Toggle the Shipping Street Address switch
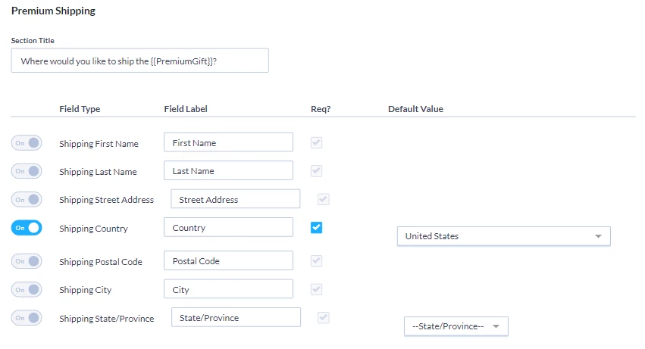The image size is (645, 349). pos(27,200)
